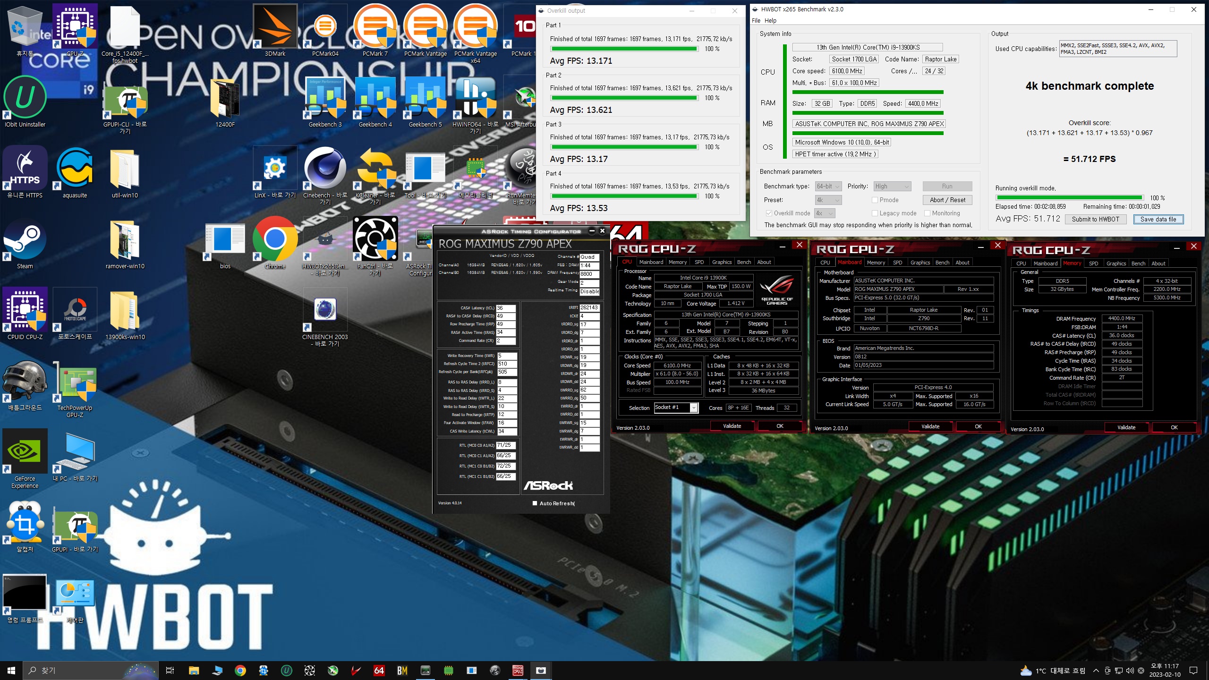Open the Help menu in HWBOT x265
Viewport: 1209px width, 680px height.
coord(771,21)
